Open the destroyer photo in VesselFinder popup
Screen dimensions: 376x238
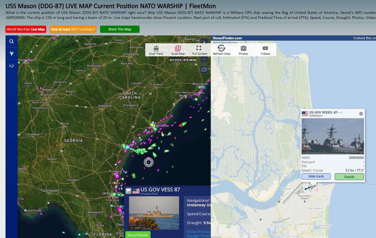[x=333, y=136]
